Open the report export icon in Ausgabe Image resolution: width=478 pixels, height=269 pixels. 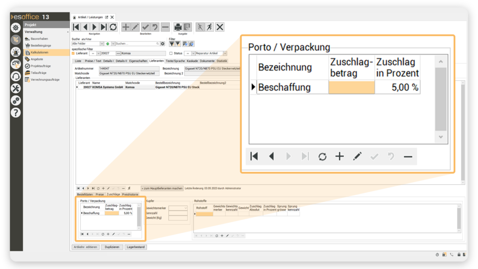click(x=187, y=27)
